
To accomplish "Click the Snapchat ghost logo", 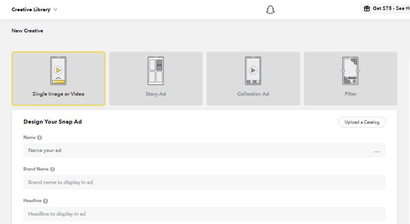I will (271, 10).
